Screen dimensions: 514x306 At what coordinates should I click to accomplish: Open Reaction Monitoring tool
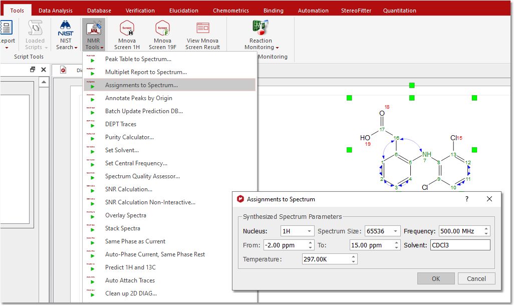[x=261, y=35]
